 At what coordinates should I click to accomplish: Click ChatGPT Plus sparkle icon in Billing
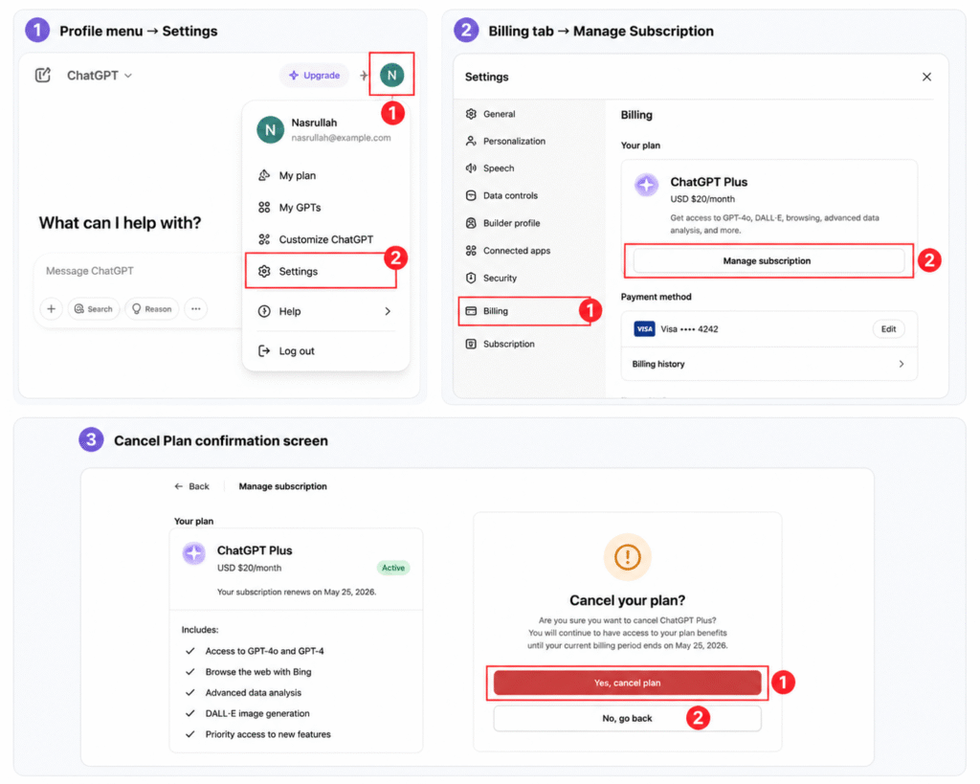pos(646,185)
